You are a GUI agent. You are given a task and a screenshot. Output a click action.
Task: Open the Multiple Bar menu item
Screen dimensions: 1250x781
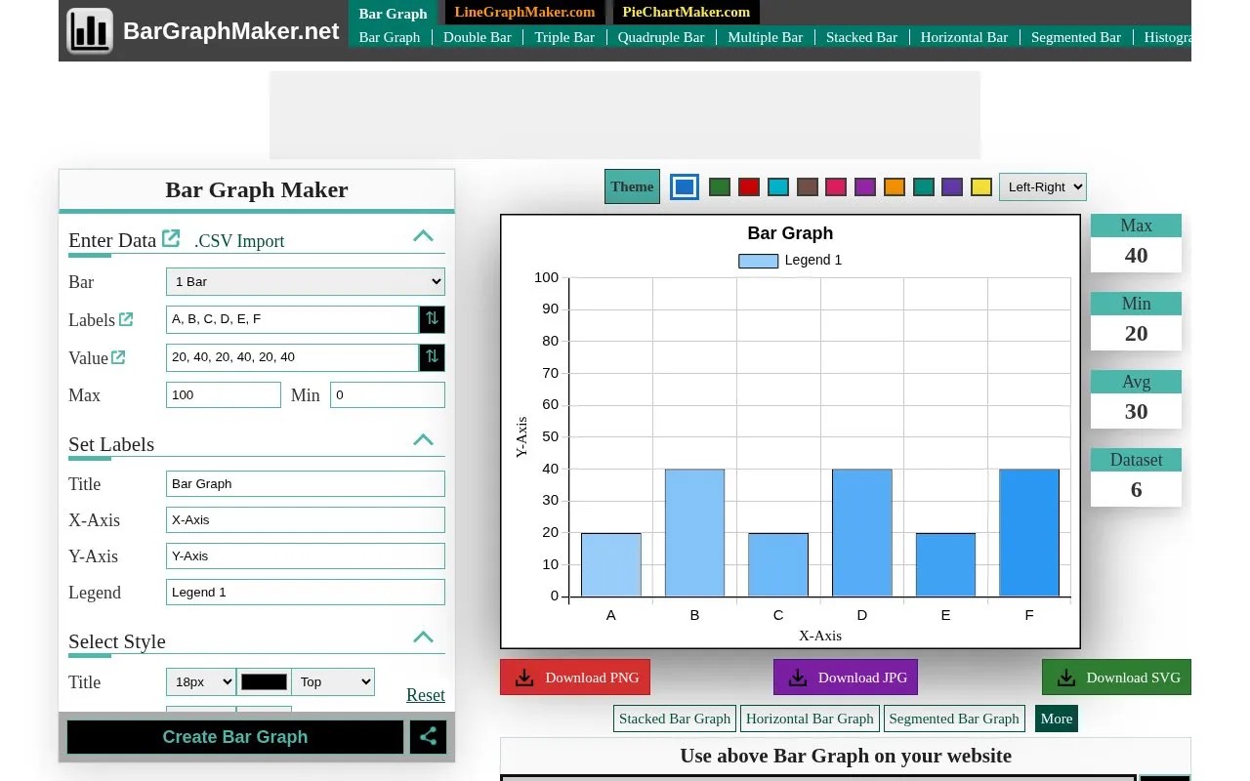[766, 37]
